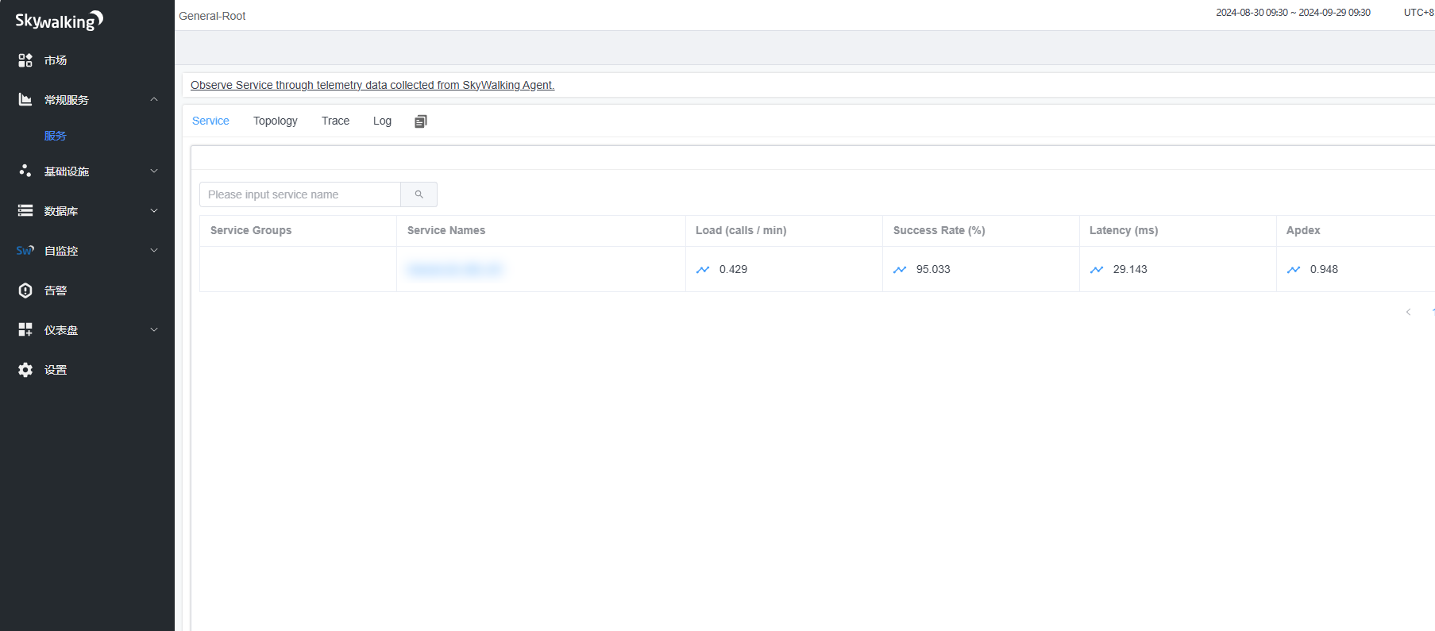Switch to the Trace tab
Screen dimensions: 1435x631
335,121
